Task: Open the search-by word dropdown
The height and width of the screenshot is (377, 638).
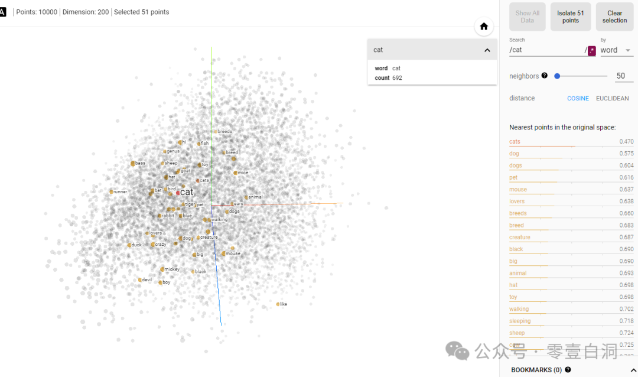Action: (x=616, y=50)
